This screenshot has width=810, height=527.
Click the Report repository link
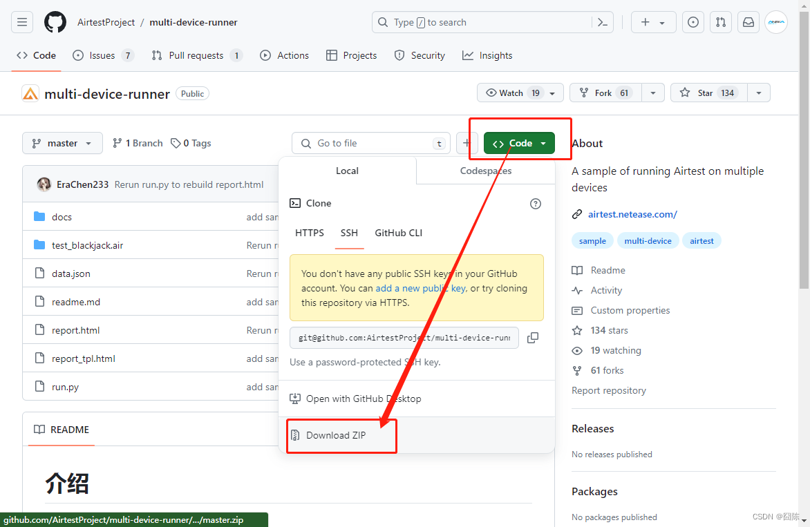click(x=608, y=390)
